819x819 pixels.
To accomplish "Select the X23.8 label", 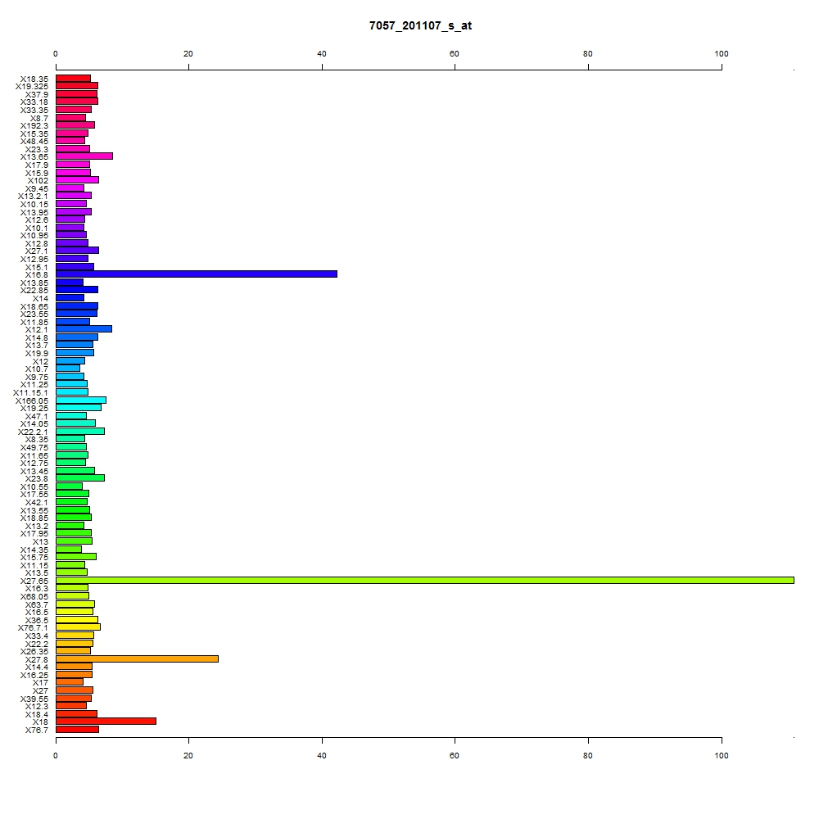I will tap(37, 478).
